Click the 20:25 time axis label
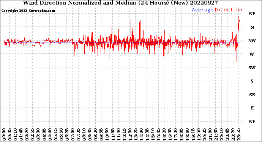The width and height of the screenshot is (262, 142). [204, 134]
